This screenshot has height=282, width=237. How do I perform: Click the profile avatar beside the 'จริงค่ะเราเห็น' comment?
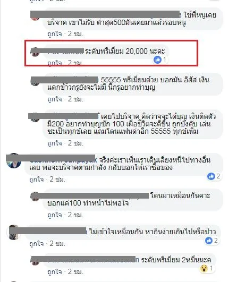click(x=14, y=161)
